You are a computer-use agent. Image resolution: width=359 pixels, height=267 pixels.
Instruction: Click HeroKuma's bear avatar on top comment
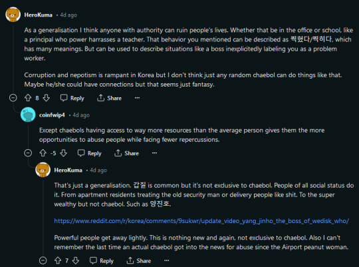[13, 15]
